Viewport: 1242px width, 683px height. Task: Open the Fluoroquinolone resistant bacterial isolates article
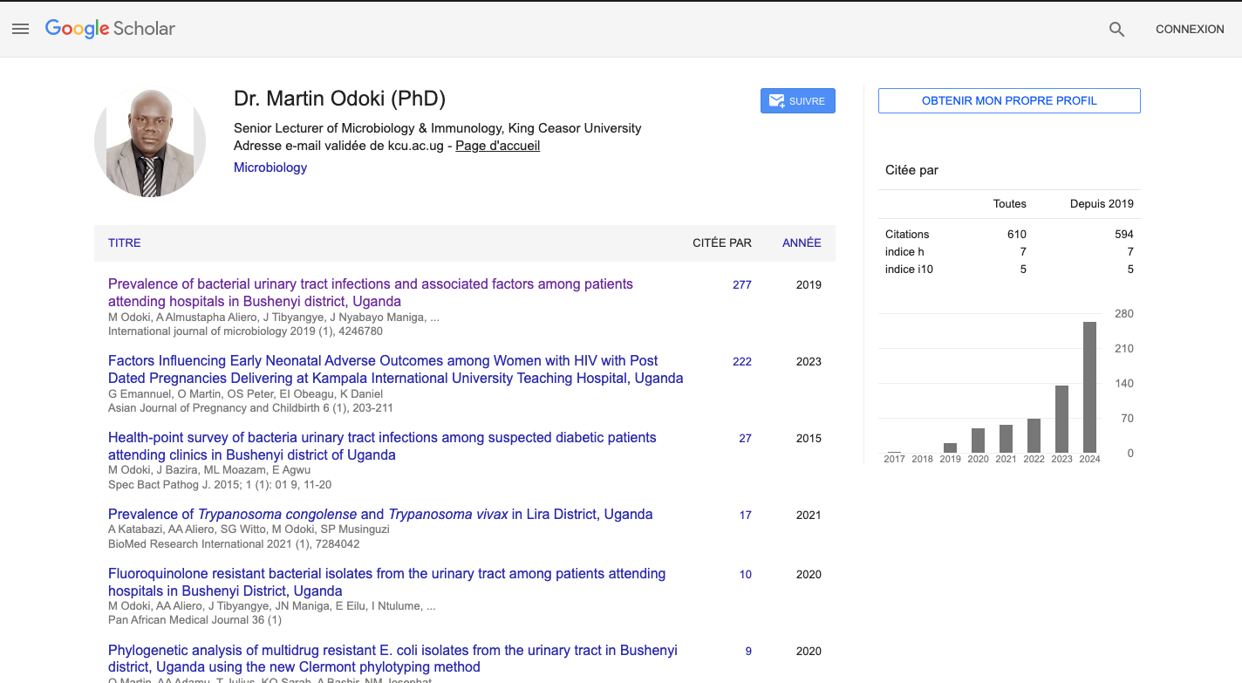tap(386, 582)
